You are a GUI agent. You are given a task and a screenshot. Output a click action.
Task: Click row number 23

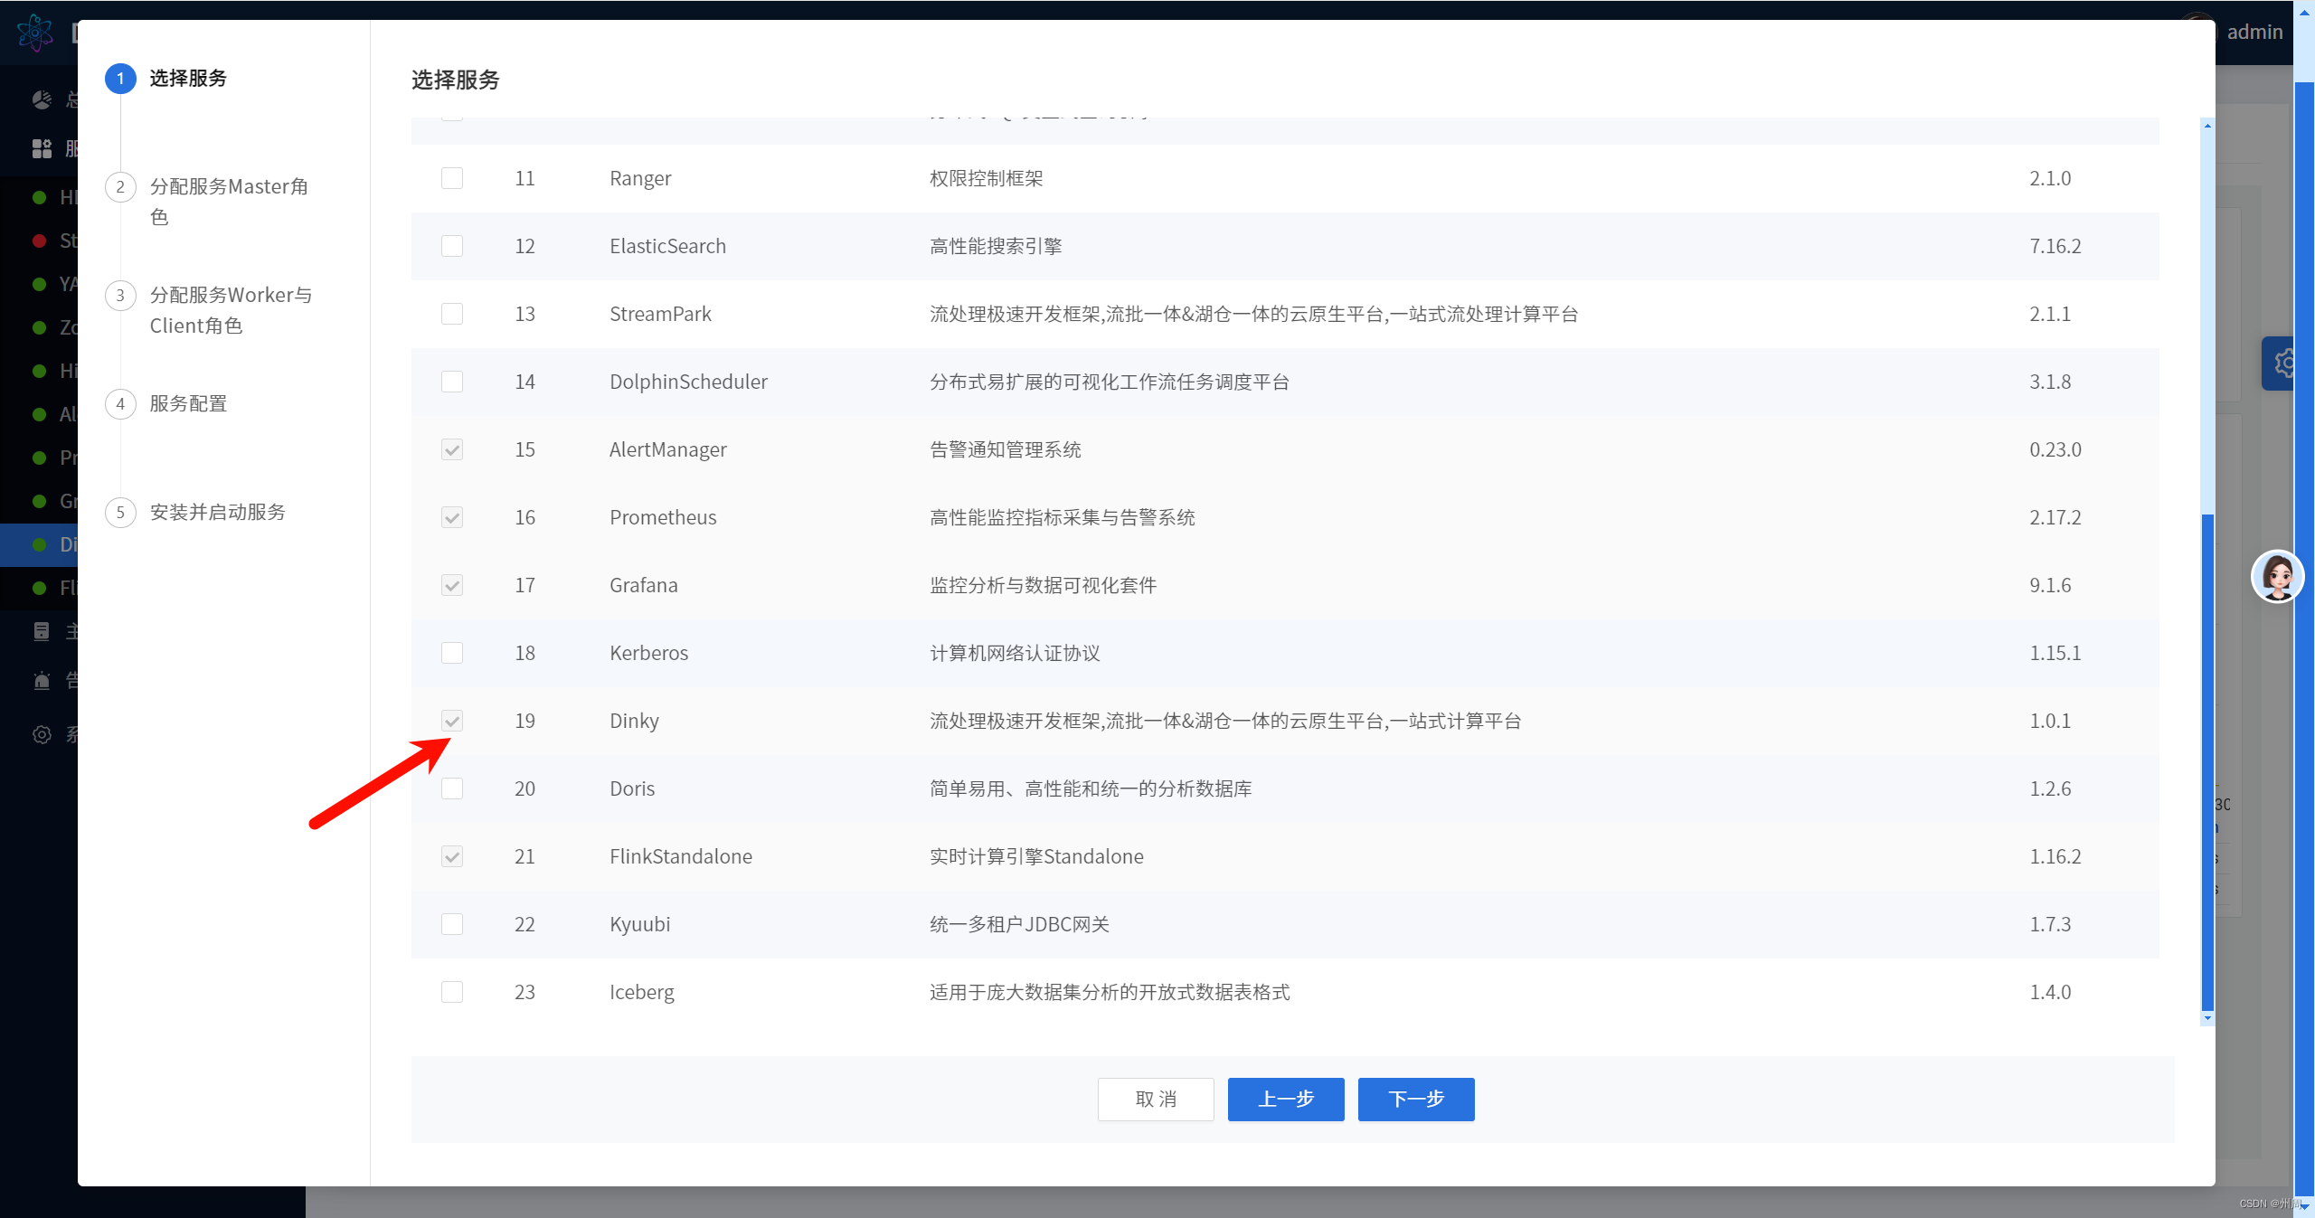[x=524, y=992]
